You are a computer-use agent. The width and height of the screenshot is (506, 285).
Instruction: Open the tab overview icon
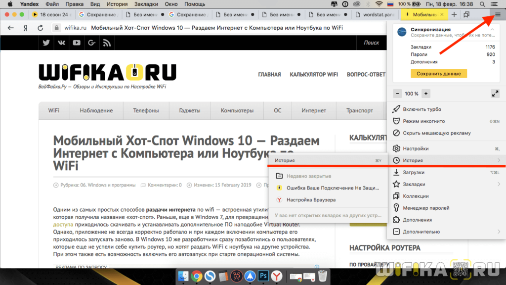tap(466, 14)
